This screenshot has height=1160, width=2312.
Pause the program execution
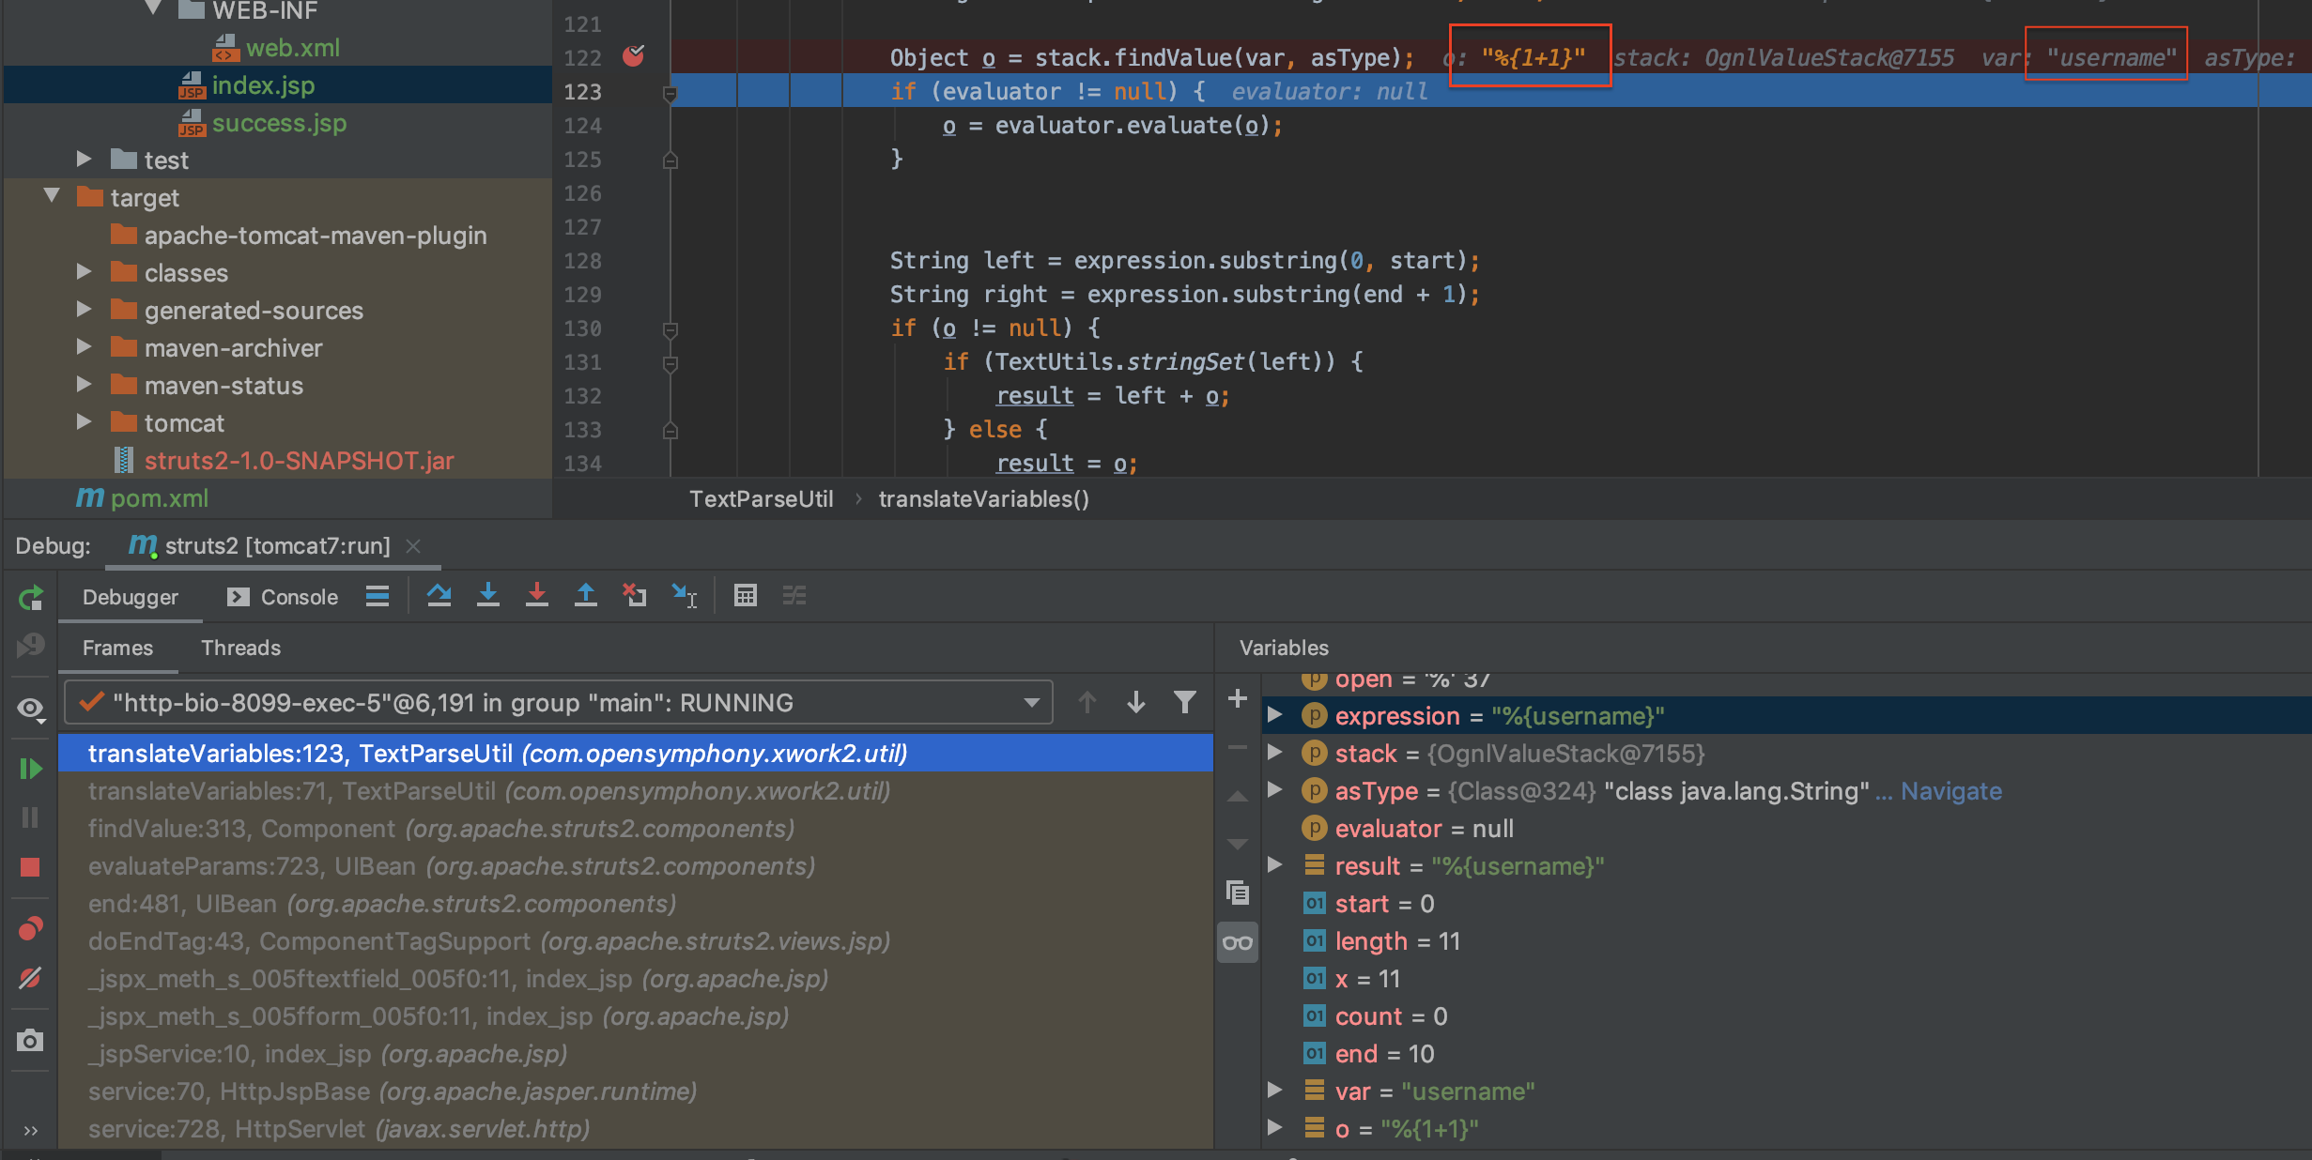tap(31, 817)
